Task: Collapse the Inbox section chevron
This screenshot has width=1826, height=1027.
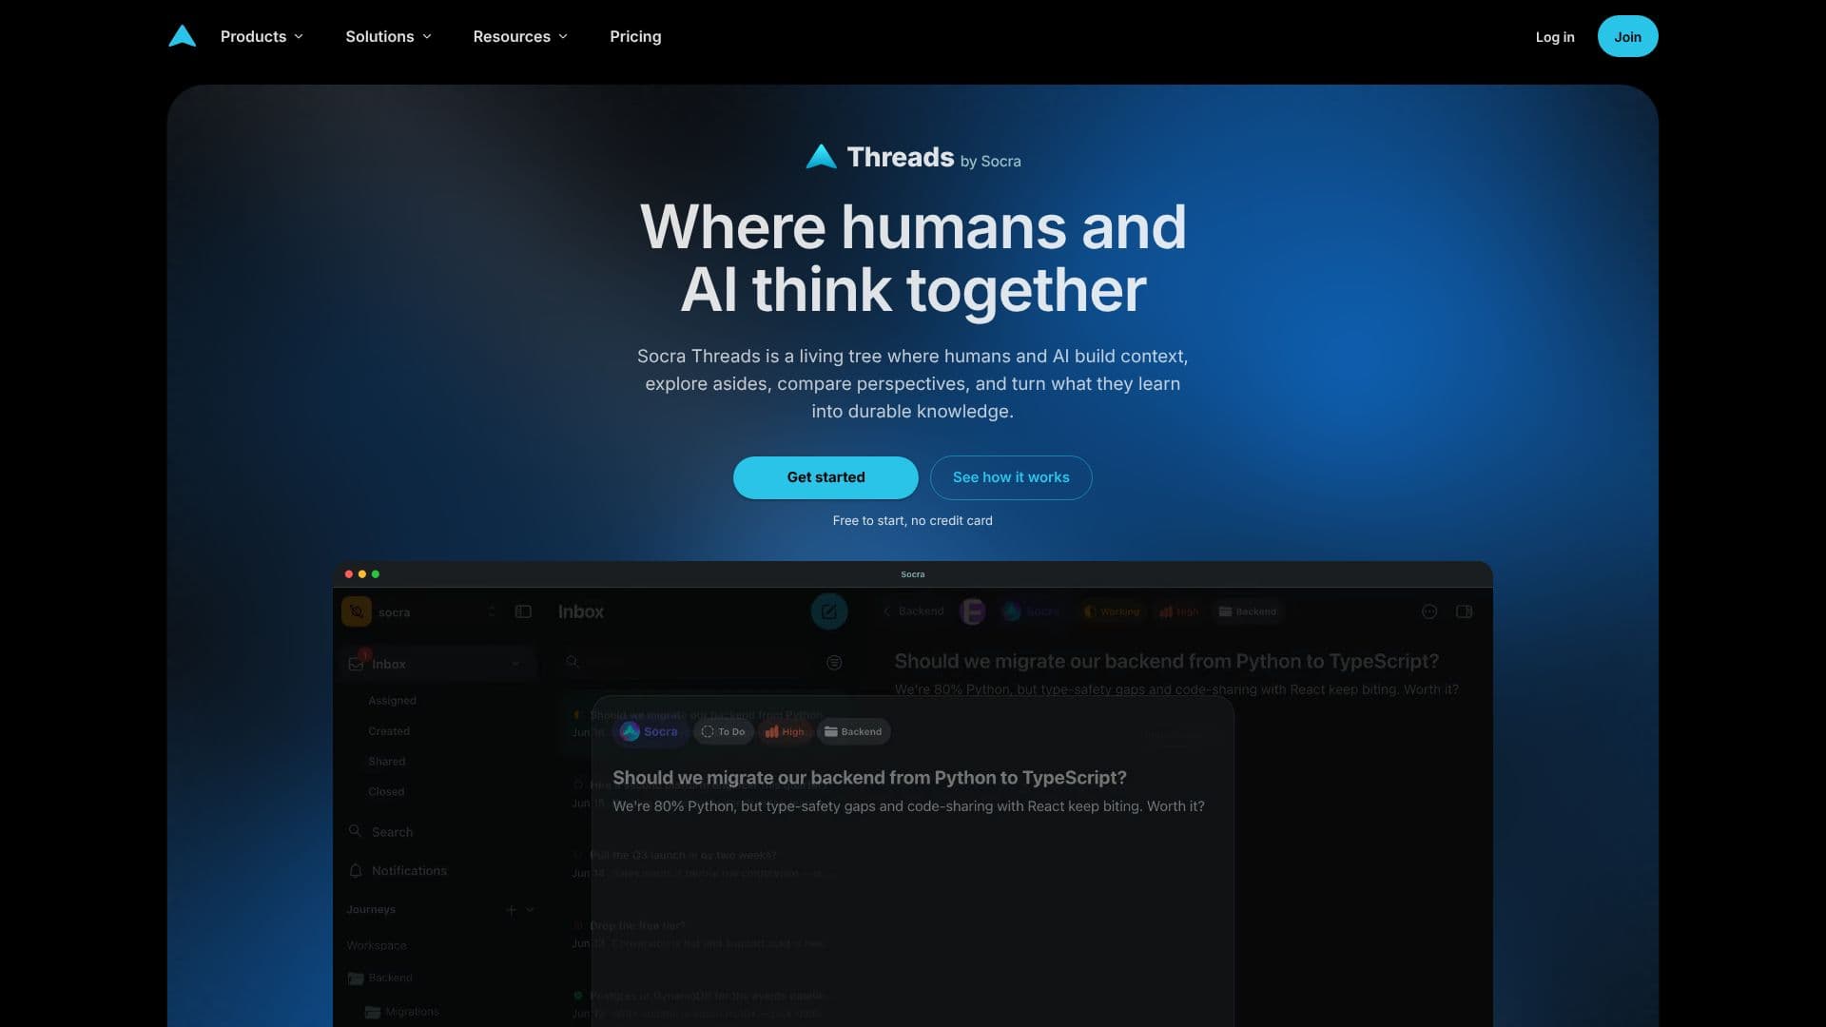Action: (515, 664)
